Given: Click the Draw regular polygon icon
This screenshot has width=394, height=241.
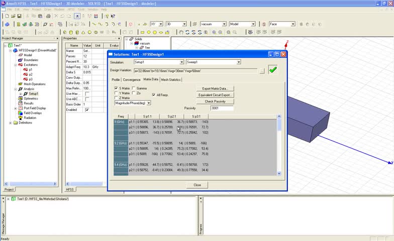Looking at the screenshot, I should click(155, 32).
